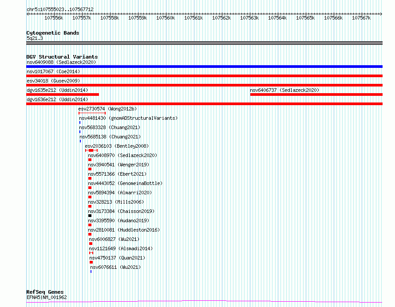
Task: Select blue tick under nsv6076611
Action: tap(91, 272)
